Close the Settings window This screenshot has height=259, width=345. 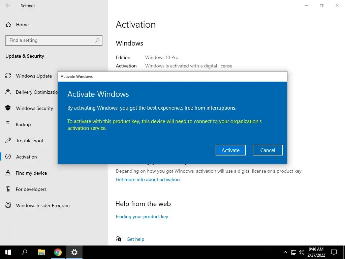[337, 5]
